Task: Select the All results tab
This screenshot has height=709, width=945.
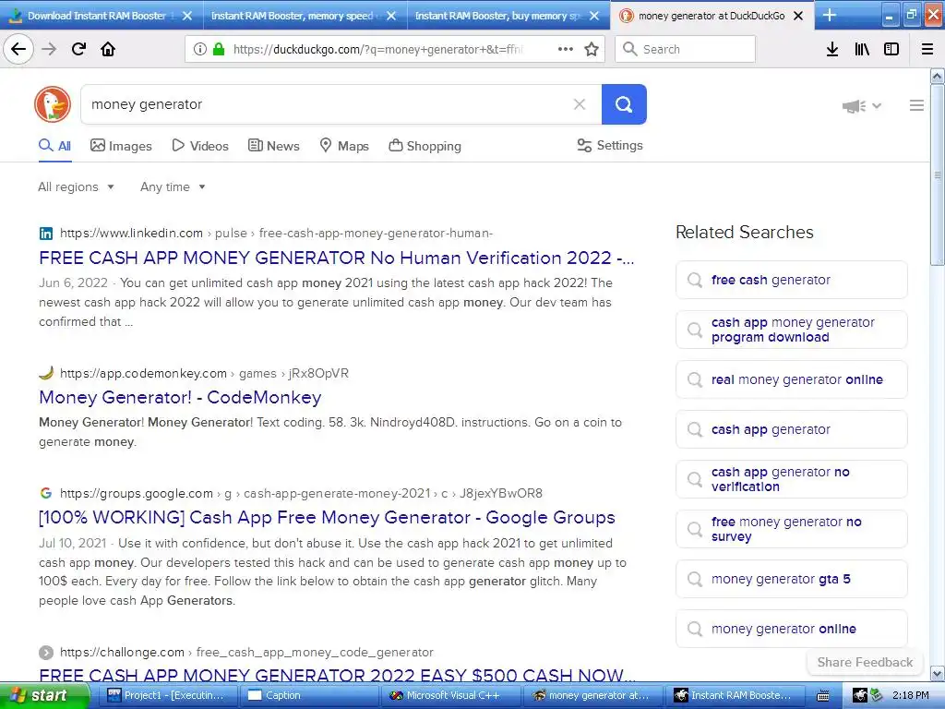Action: coord(54,146)
